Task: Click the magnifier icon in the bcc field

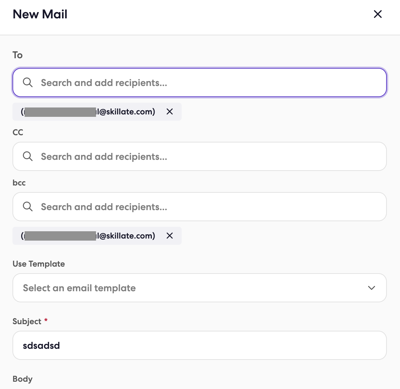Action: tap(27, 207)
